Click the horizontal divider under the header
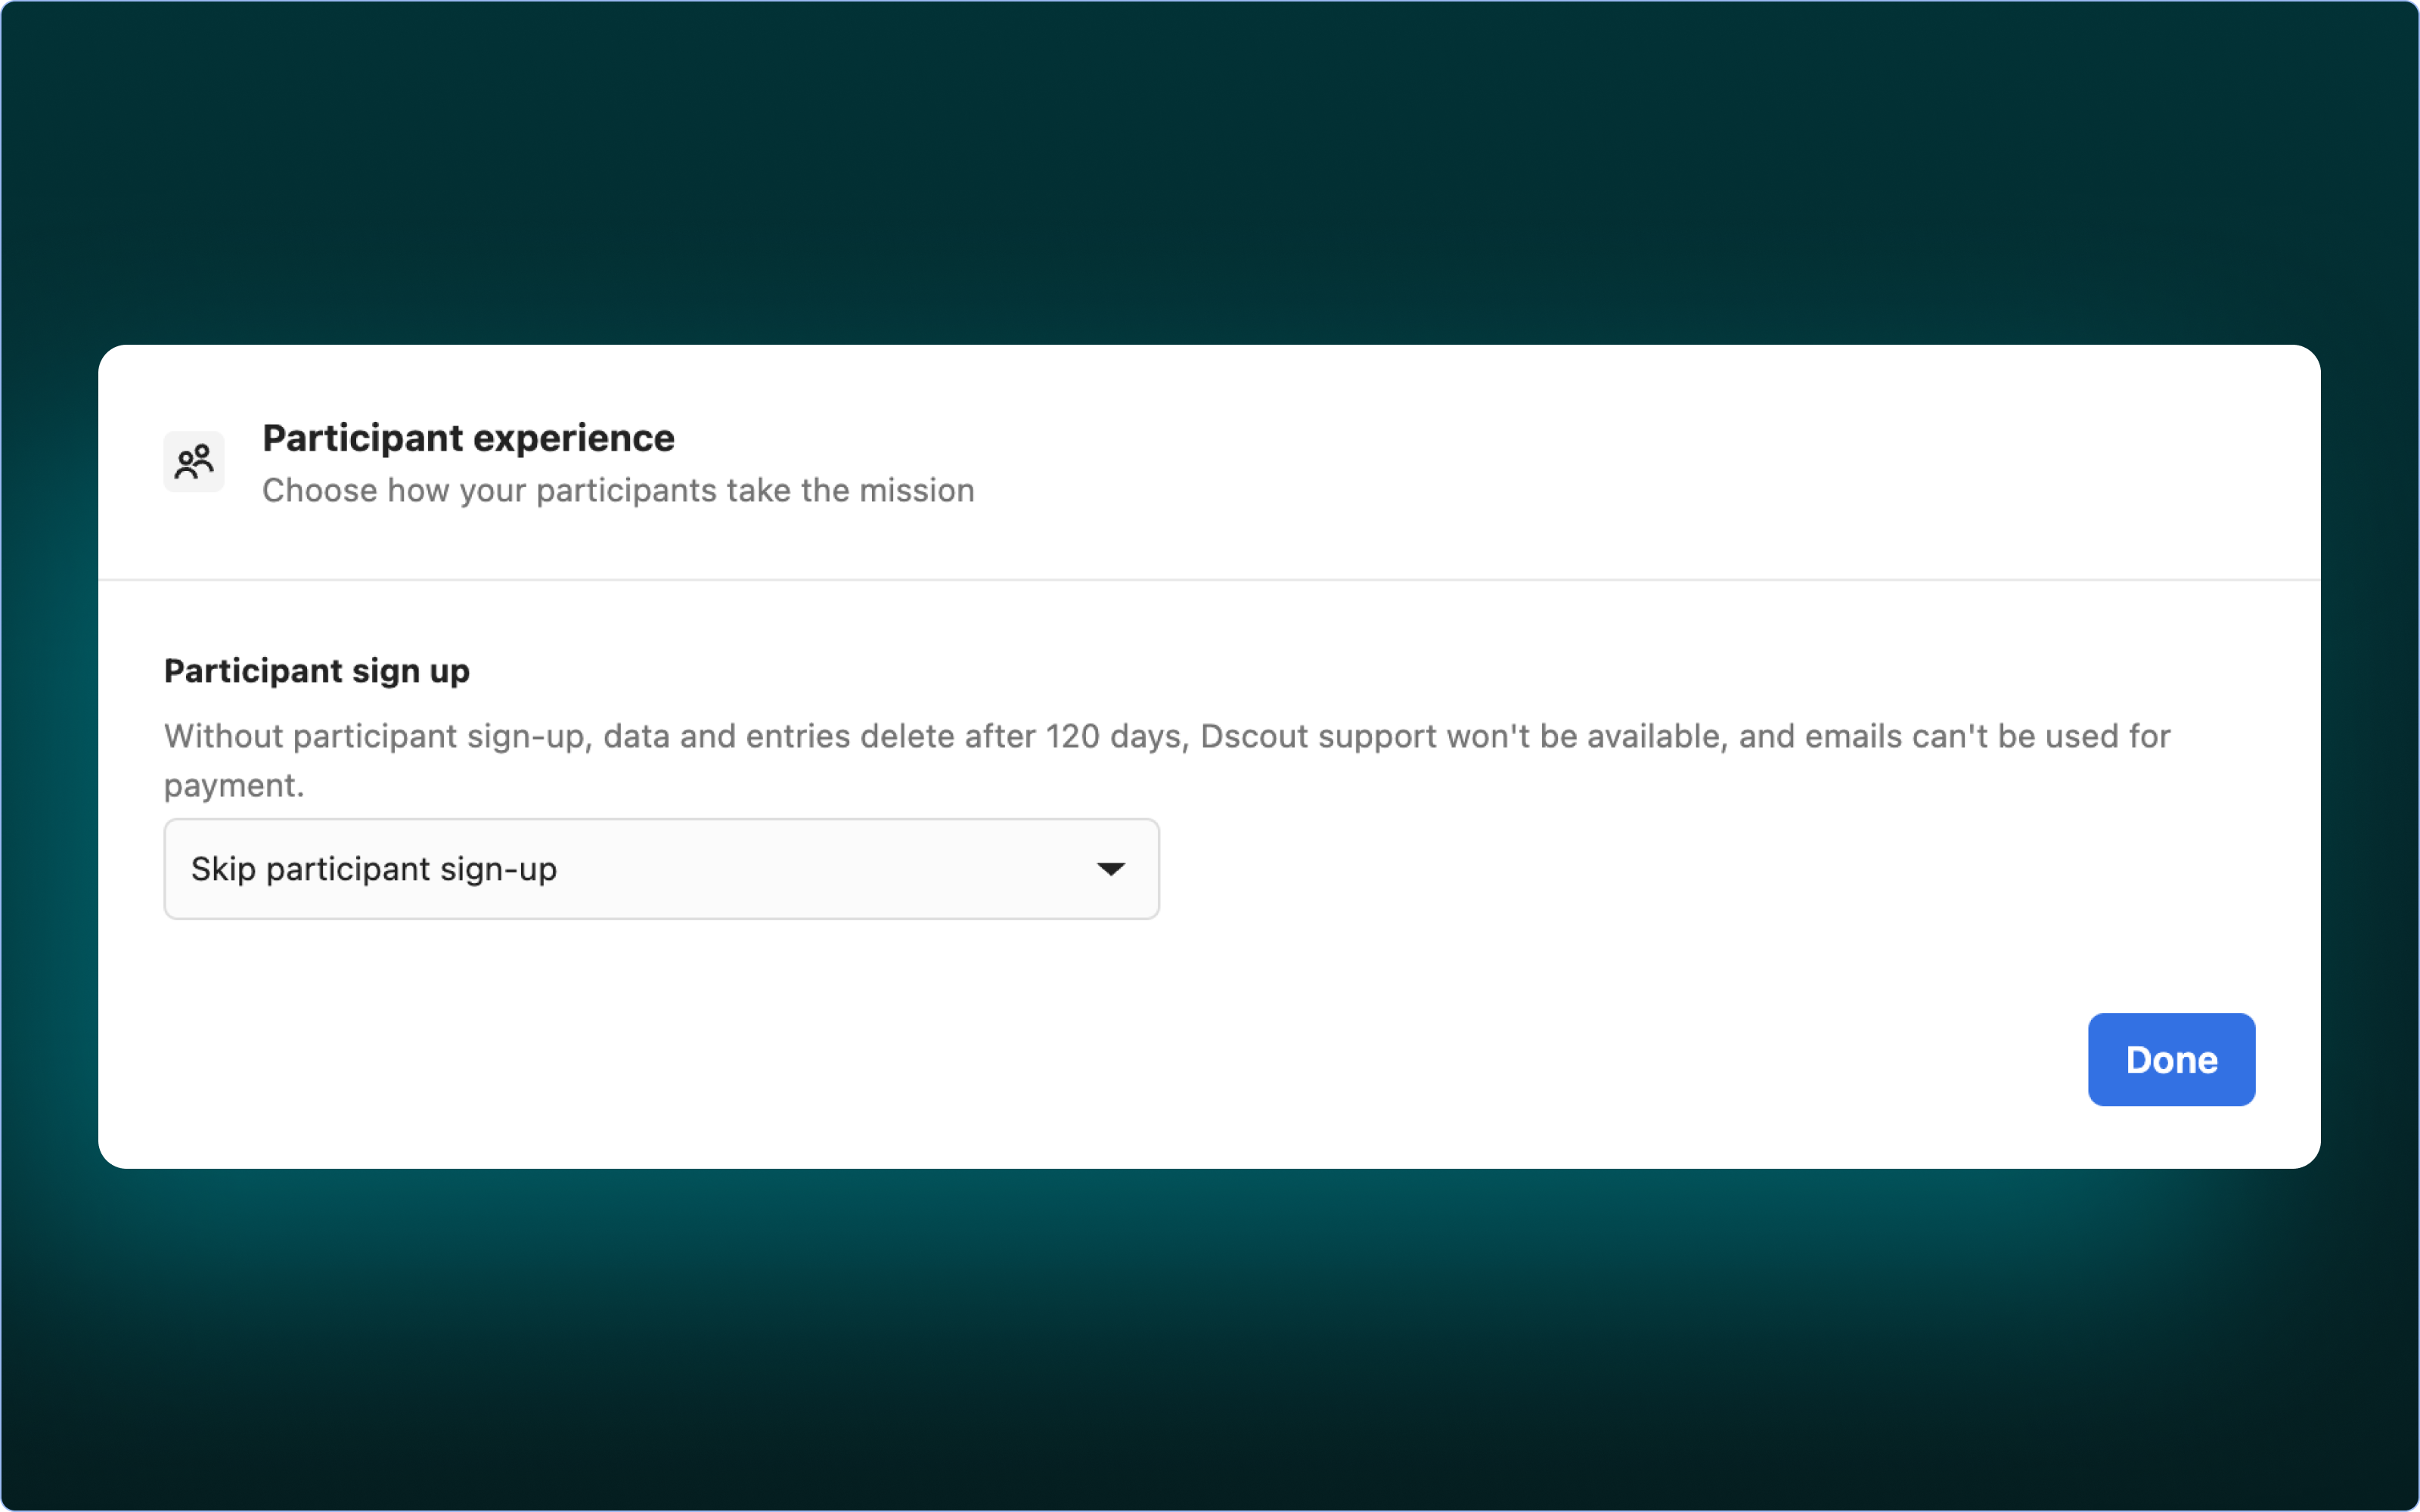2420x1512 pixels. pos(1210,580)
